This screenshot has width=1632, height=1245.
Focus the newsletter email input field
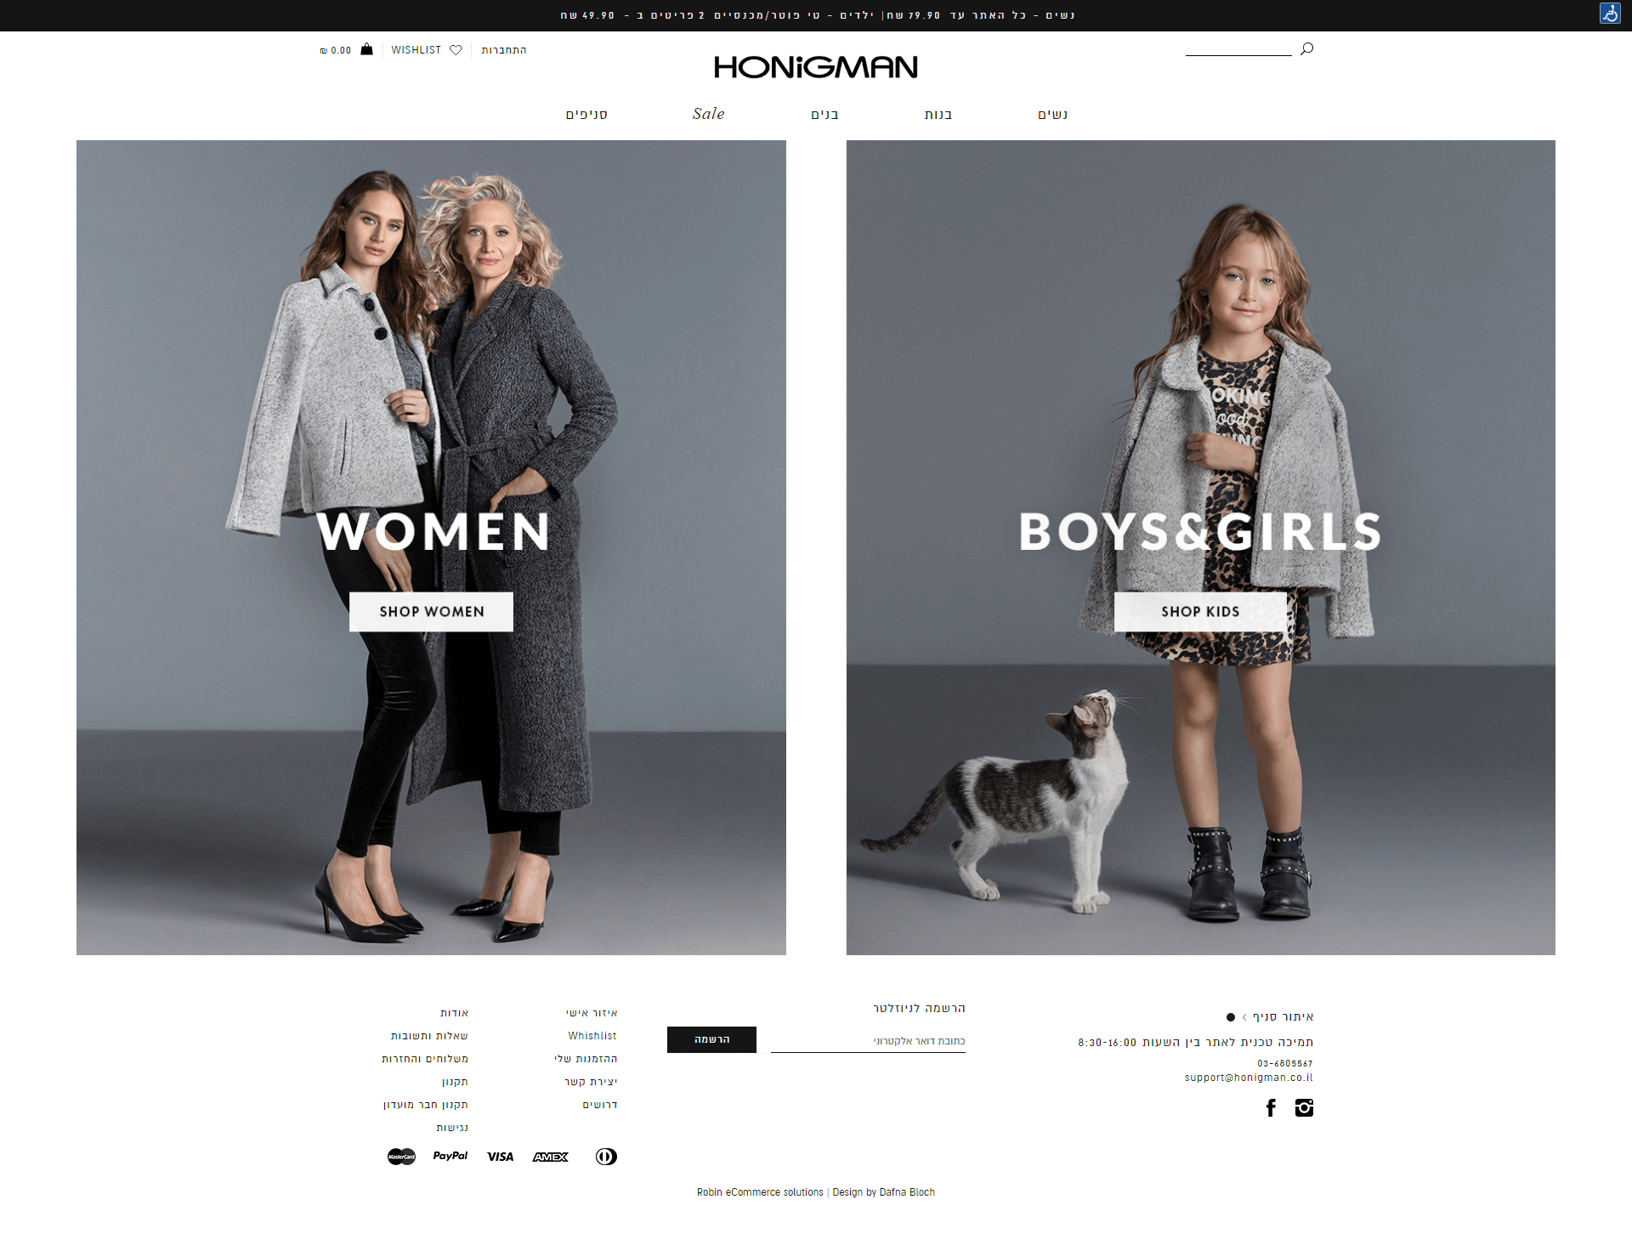(x=868, y=1041)
